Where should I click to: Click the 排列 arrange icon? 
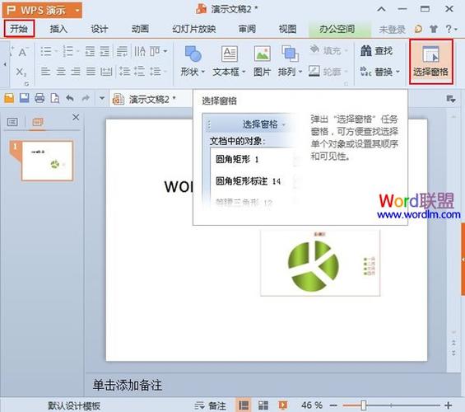tap(290, 54)
